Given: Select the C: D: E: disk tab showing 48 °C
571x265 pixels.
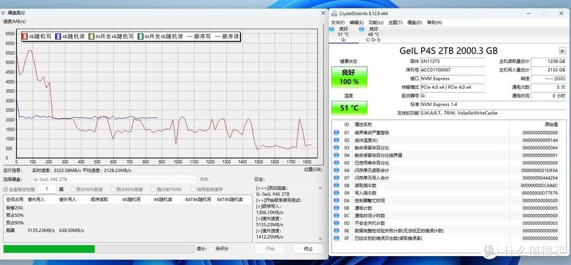Looking at the screenshot, I should (x=373, y=34).
